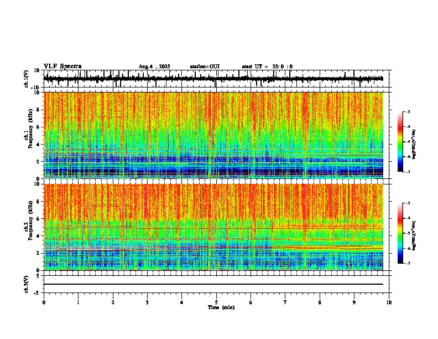Viewport: 438px width, 339px height.
Task: Click the ch.1 voltage waveform trace
Action: 213,79
